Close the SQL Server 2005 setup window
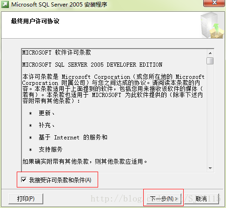 pyautogui.click(x=214, y=3)
